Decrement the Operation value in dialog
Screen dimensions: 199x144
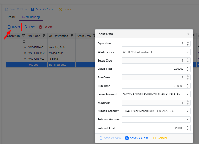click(x=187, y=45)
